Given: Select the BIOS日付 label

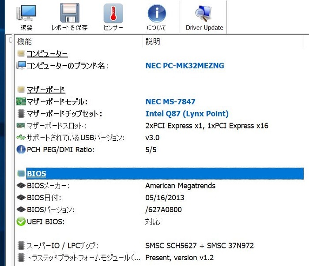Looking at the screenshot, I should pos(44,198).
